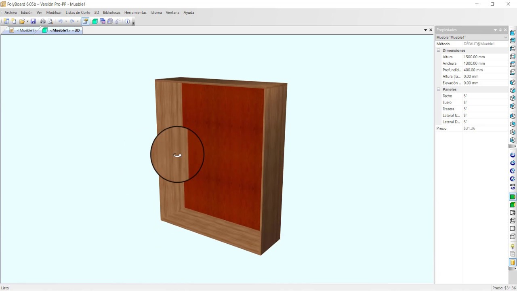Click the Redo arrow icon
Image resolution: width=517 pixels, height=291 pixels.
pos(72,21)
